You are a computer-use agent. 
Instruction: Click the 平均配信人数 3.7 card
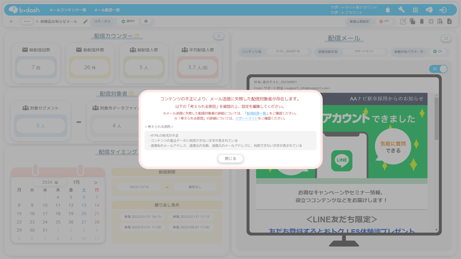click(198, 63)
